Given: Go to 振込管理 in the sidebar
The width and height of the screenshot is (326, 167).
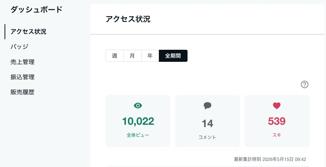Looking at the screenshot, I should pos(23,77).
